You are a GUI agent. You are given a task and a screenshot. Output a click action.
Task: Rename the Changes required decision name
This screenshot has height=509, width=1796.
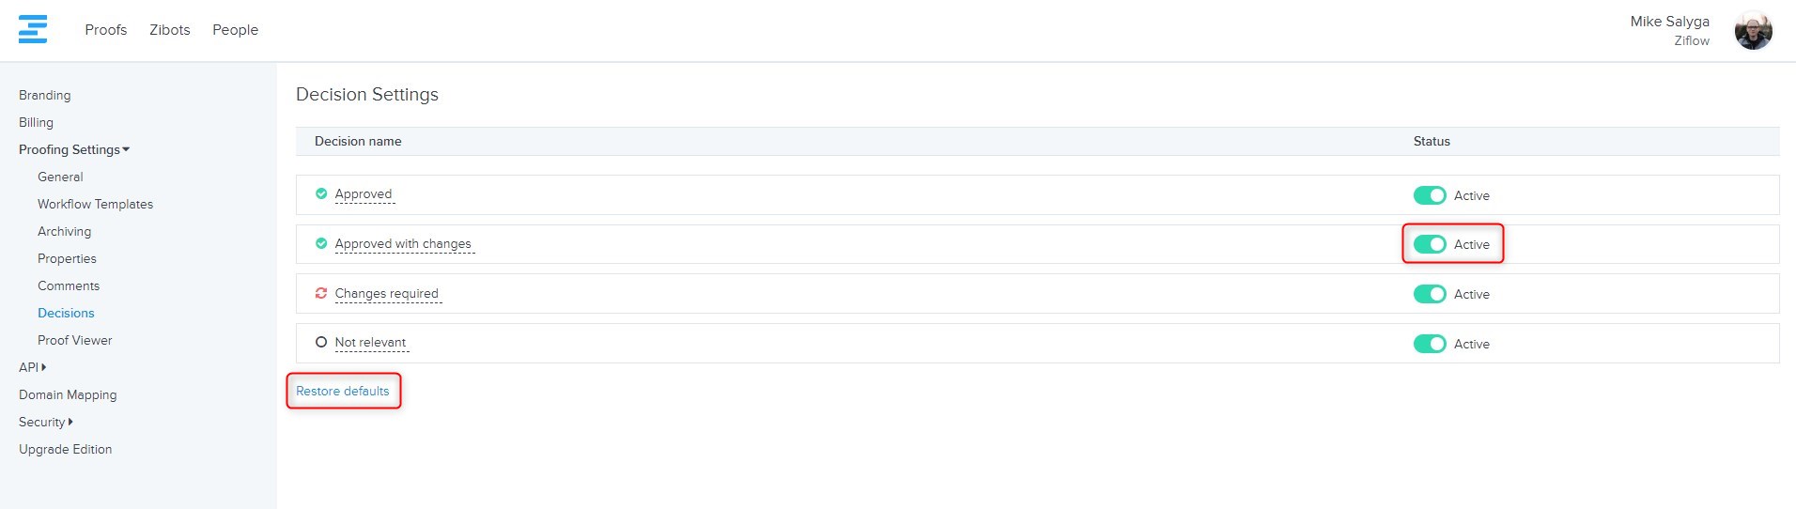tap(386, 294)
